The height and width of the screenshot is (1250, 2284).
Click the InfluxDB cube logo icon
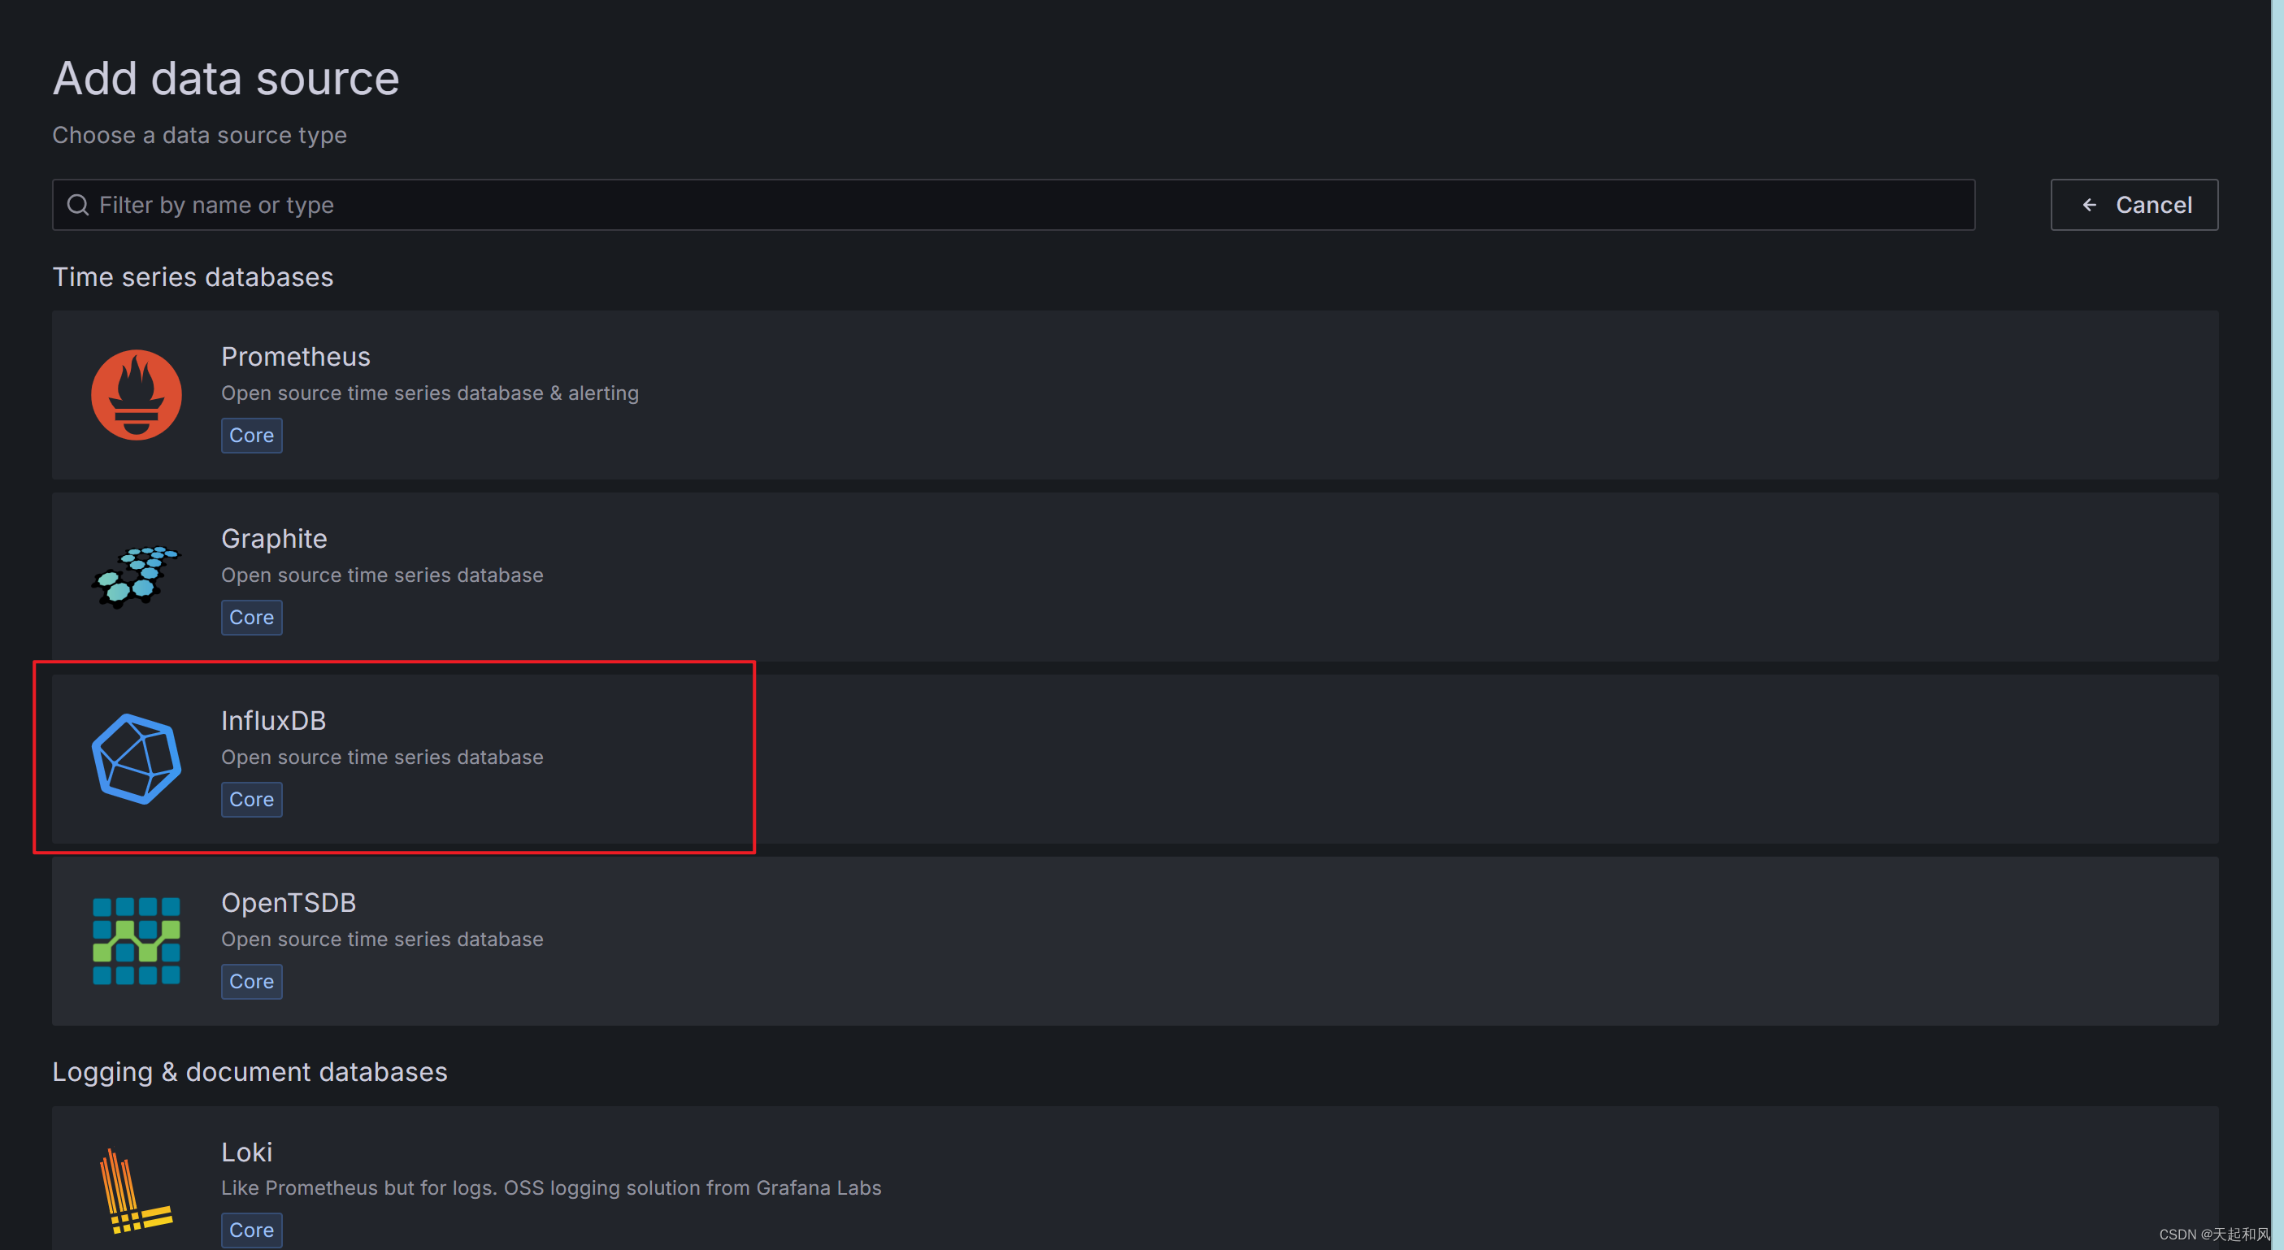click(137, 759)
